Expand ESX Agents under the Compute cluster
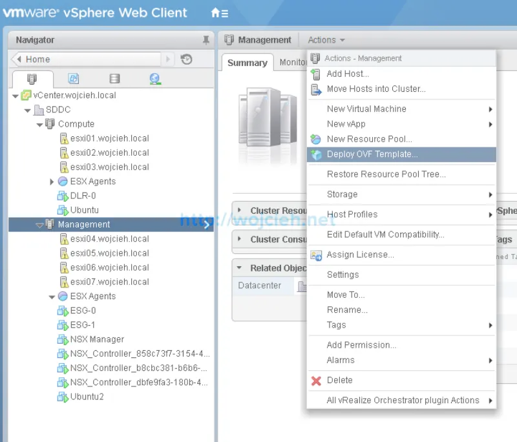The image size is (517, 442). point(51,181)
